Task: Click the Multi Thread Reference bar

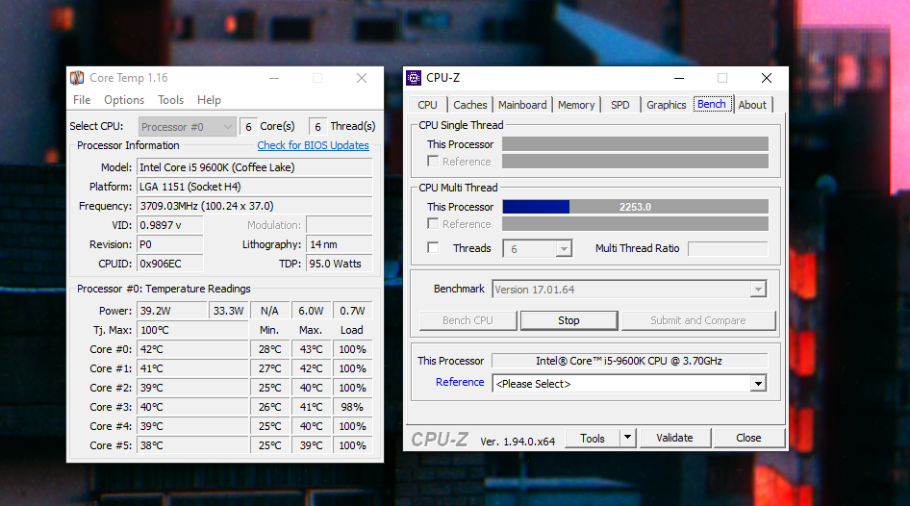Action: (x=636, y=224)
